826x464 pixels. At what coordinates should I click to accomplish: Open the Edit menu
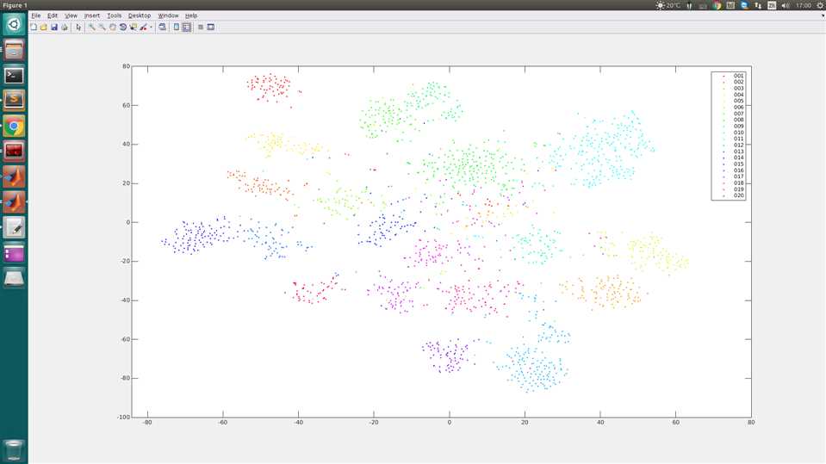click(53, 15)
